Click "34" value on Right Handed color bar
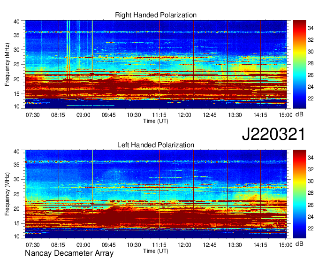The height and width of the screenshot is (259, 319). [311, 28]
